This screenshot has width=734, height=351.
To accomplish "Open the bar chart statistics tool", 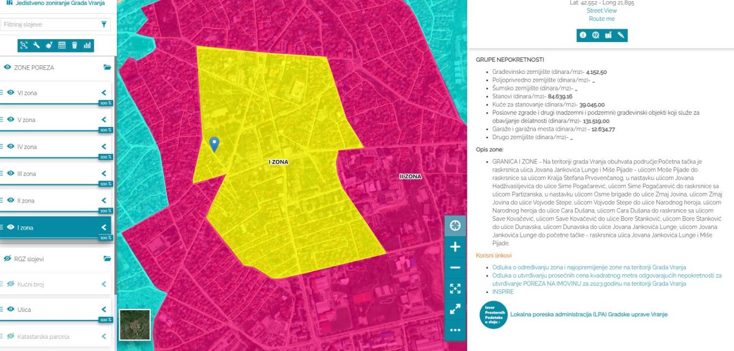I will pos(87,45).
